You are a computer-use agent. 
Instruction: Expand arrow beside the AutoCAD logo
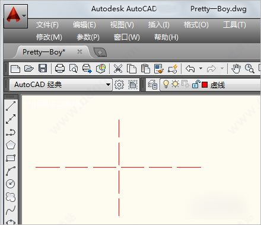24,16
